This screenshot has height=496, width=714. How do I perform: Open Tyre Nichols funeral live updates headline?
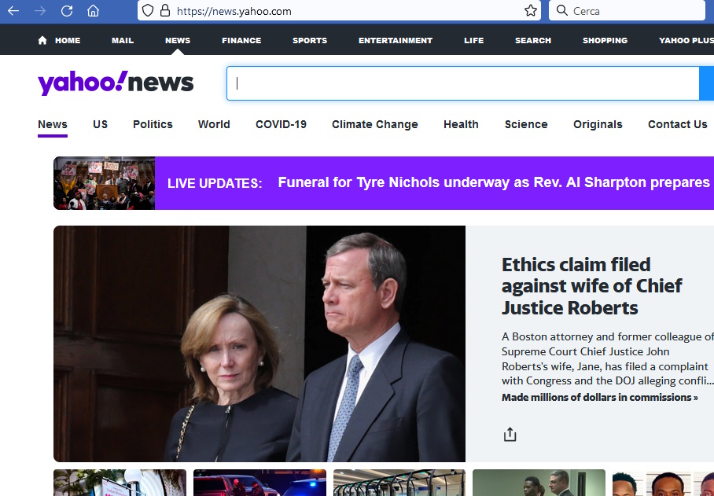[494, 182]
